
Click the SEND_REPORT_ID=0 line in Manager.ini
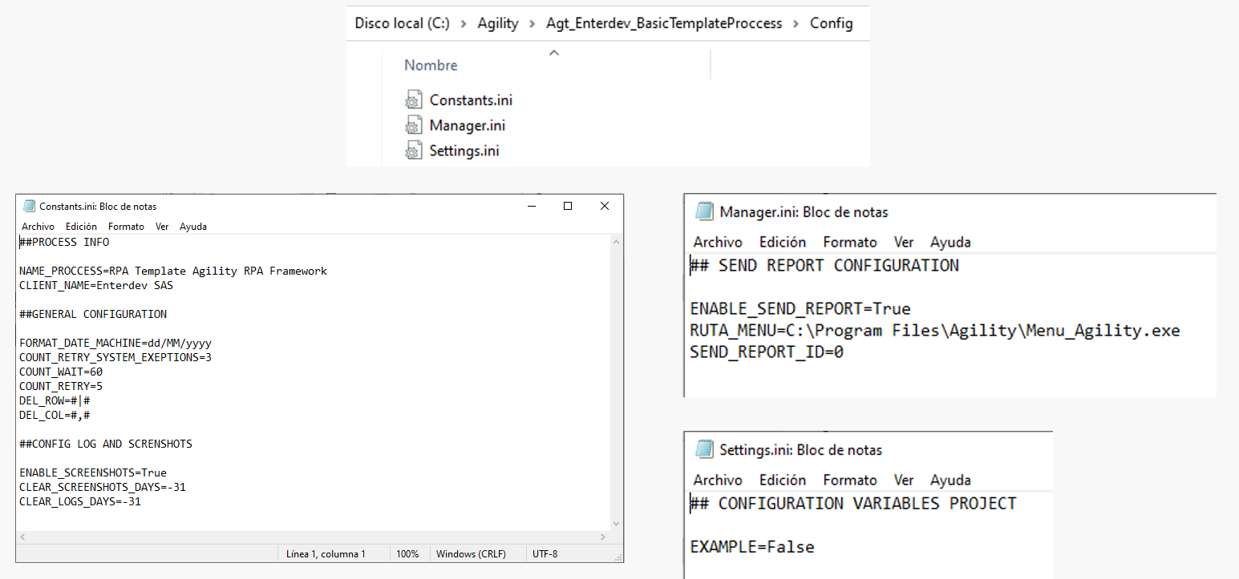pos(767,352)
